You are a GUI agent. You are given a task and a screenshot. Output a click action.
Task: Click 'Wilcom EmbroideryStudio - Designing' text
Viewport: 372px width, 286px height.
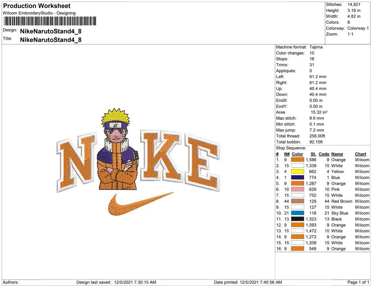pos(39,13)
